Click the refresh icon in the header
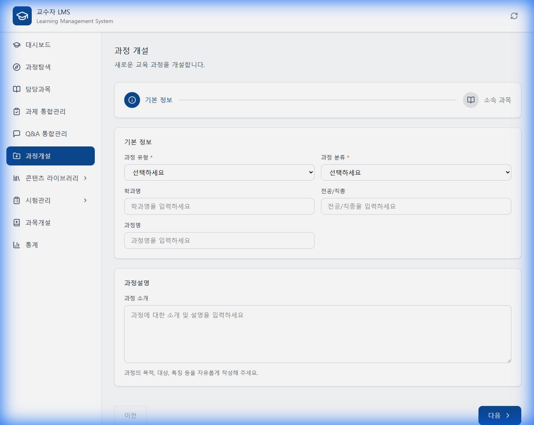 (514, 16)
